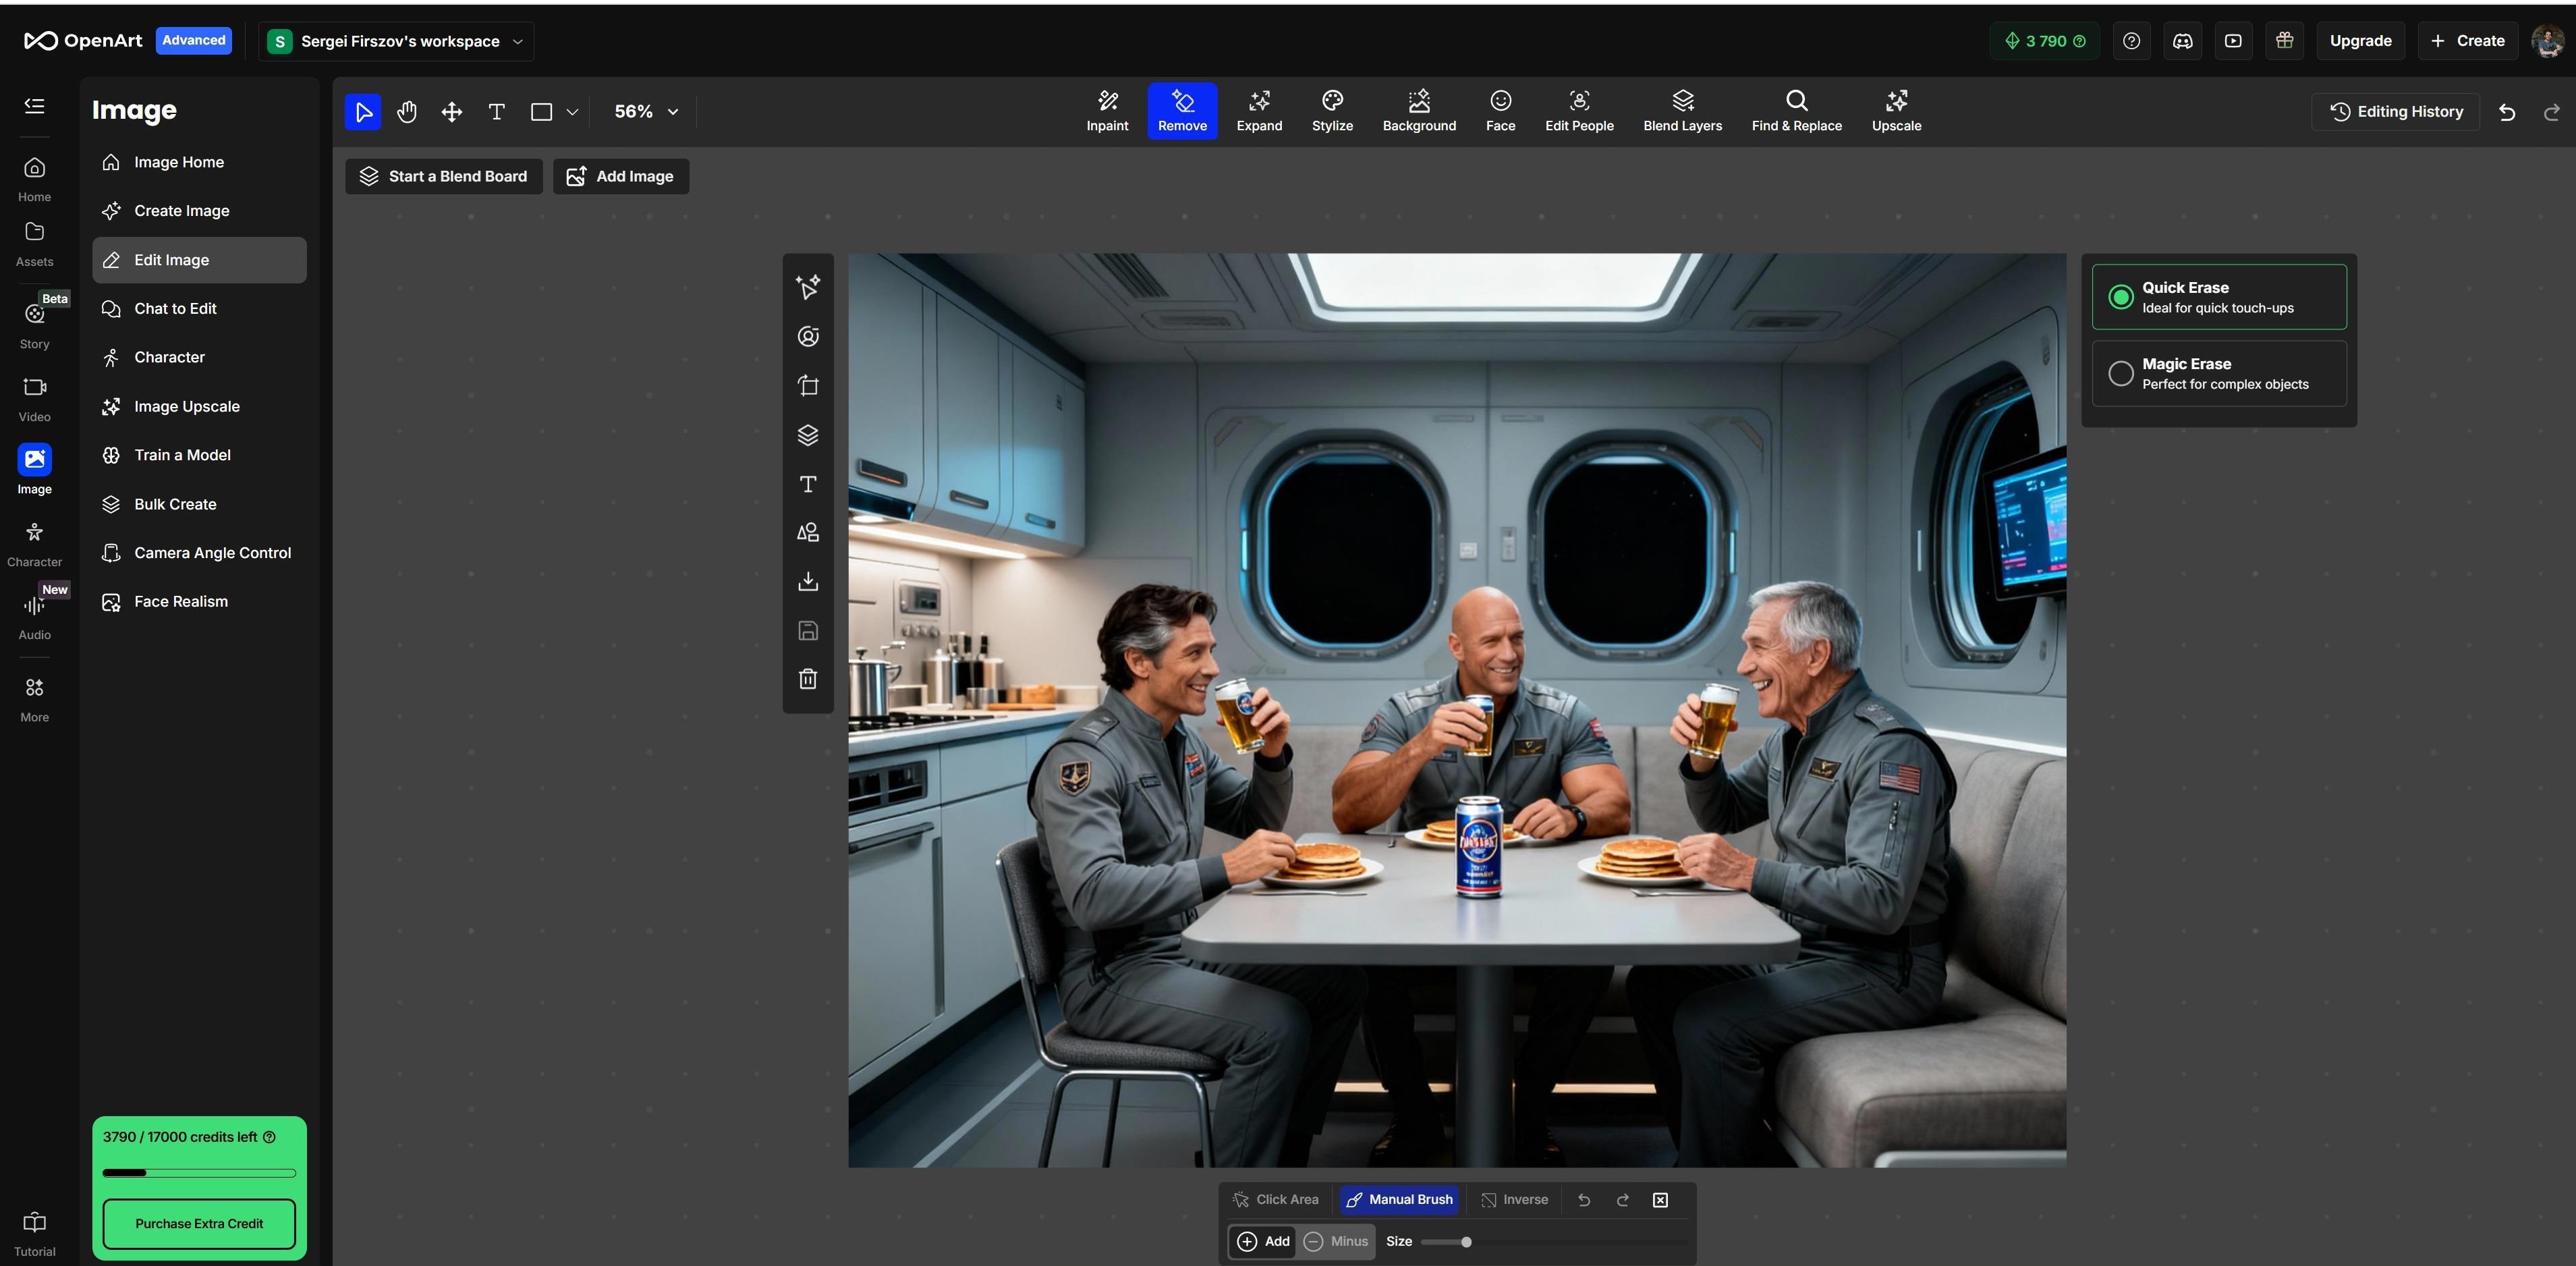Open Find & Replace tool

pos(1795,110)
